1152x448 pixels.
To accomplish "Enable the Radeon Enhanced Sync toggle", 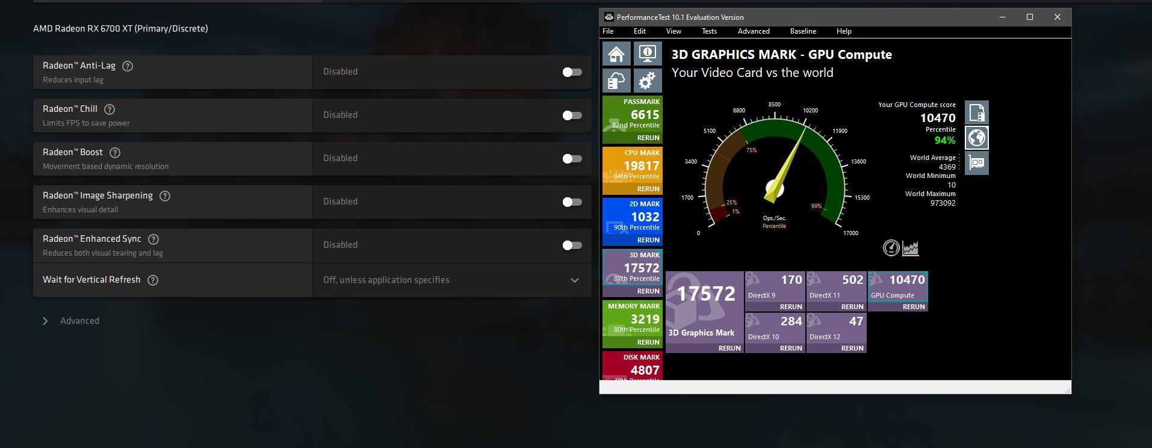I will pos(572,245).
